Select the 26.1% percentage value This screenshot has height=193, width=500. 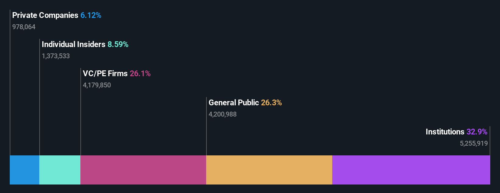[x=140, y=73]
